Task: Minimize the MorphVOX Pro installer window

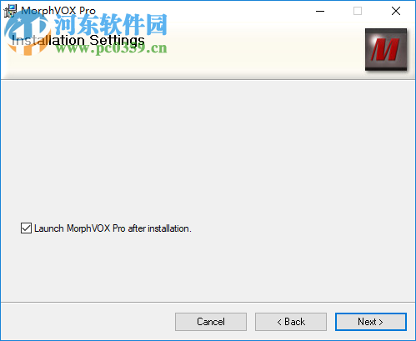Action: point(320,11)
